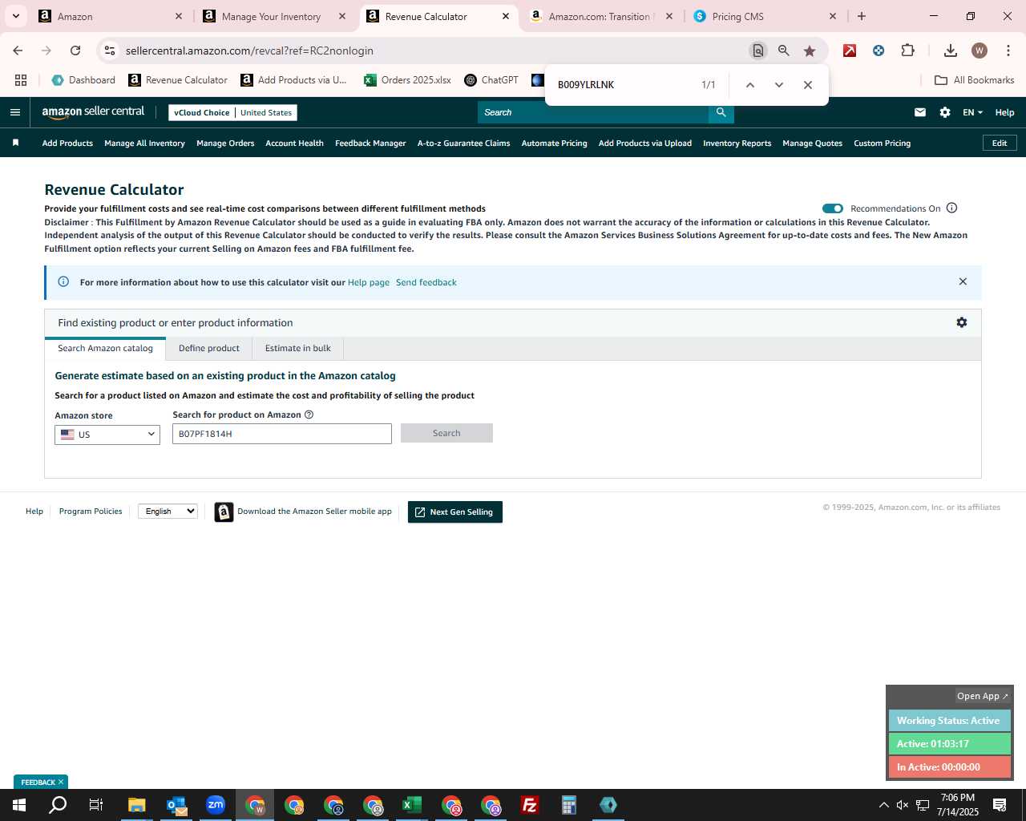Screen dimensions: 1026x821
Task: Open Windows taskbar search
Action: click(58, 805)
